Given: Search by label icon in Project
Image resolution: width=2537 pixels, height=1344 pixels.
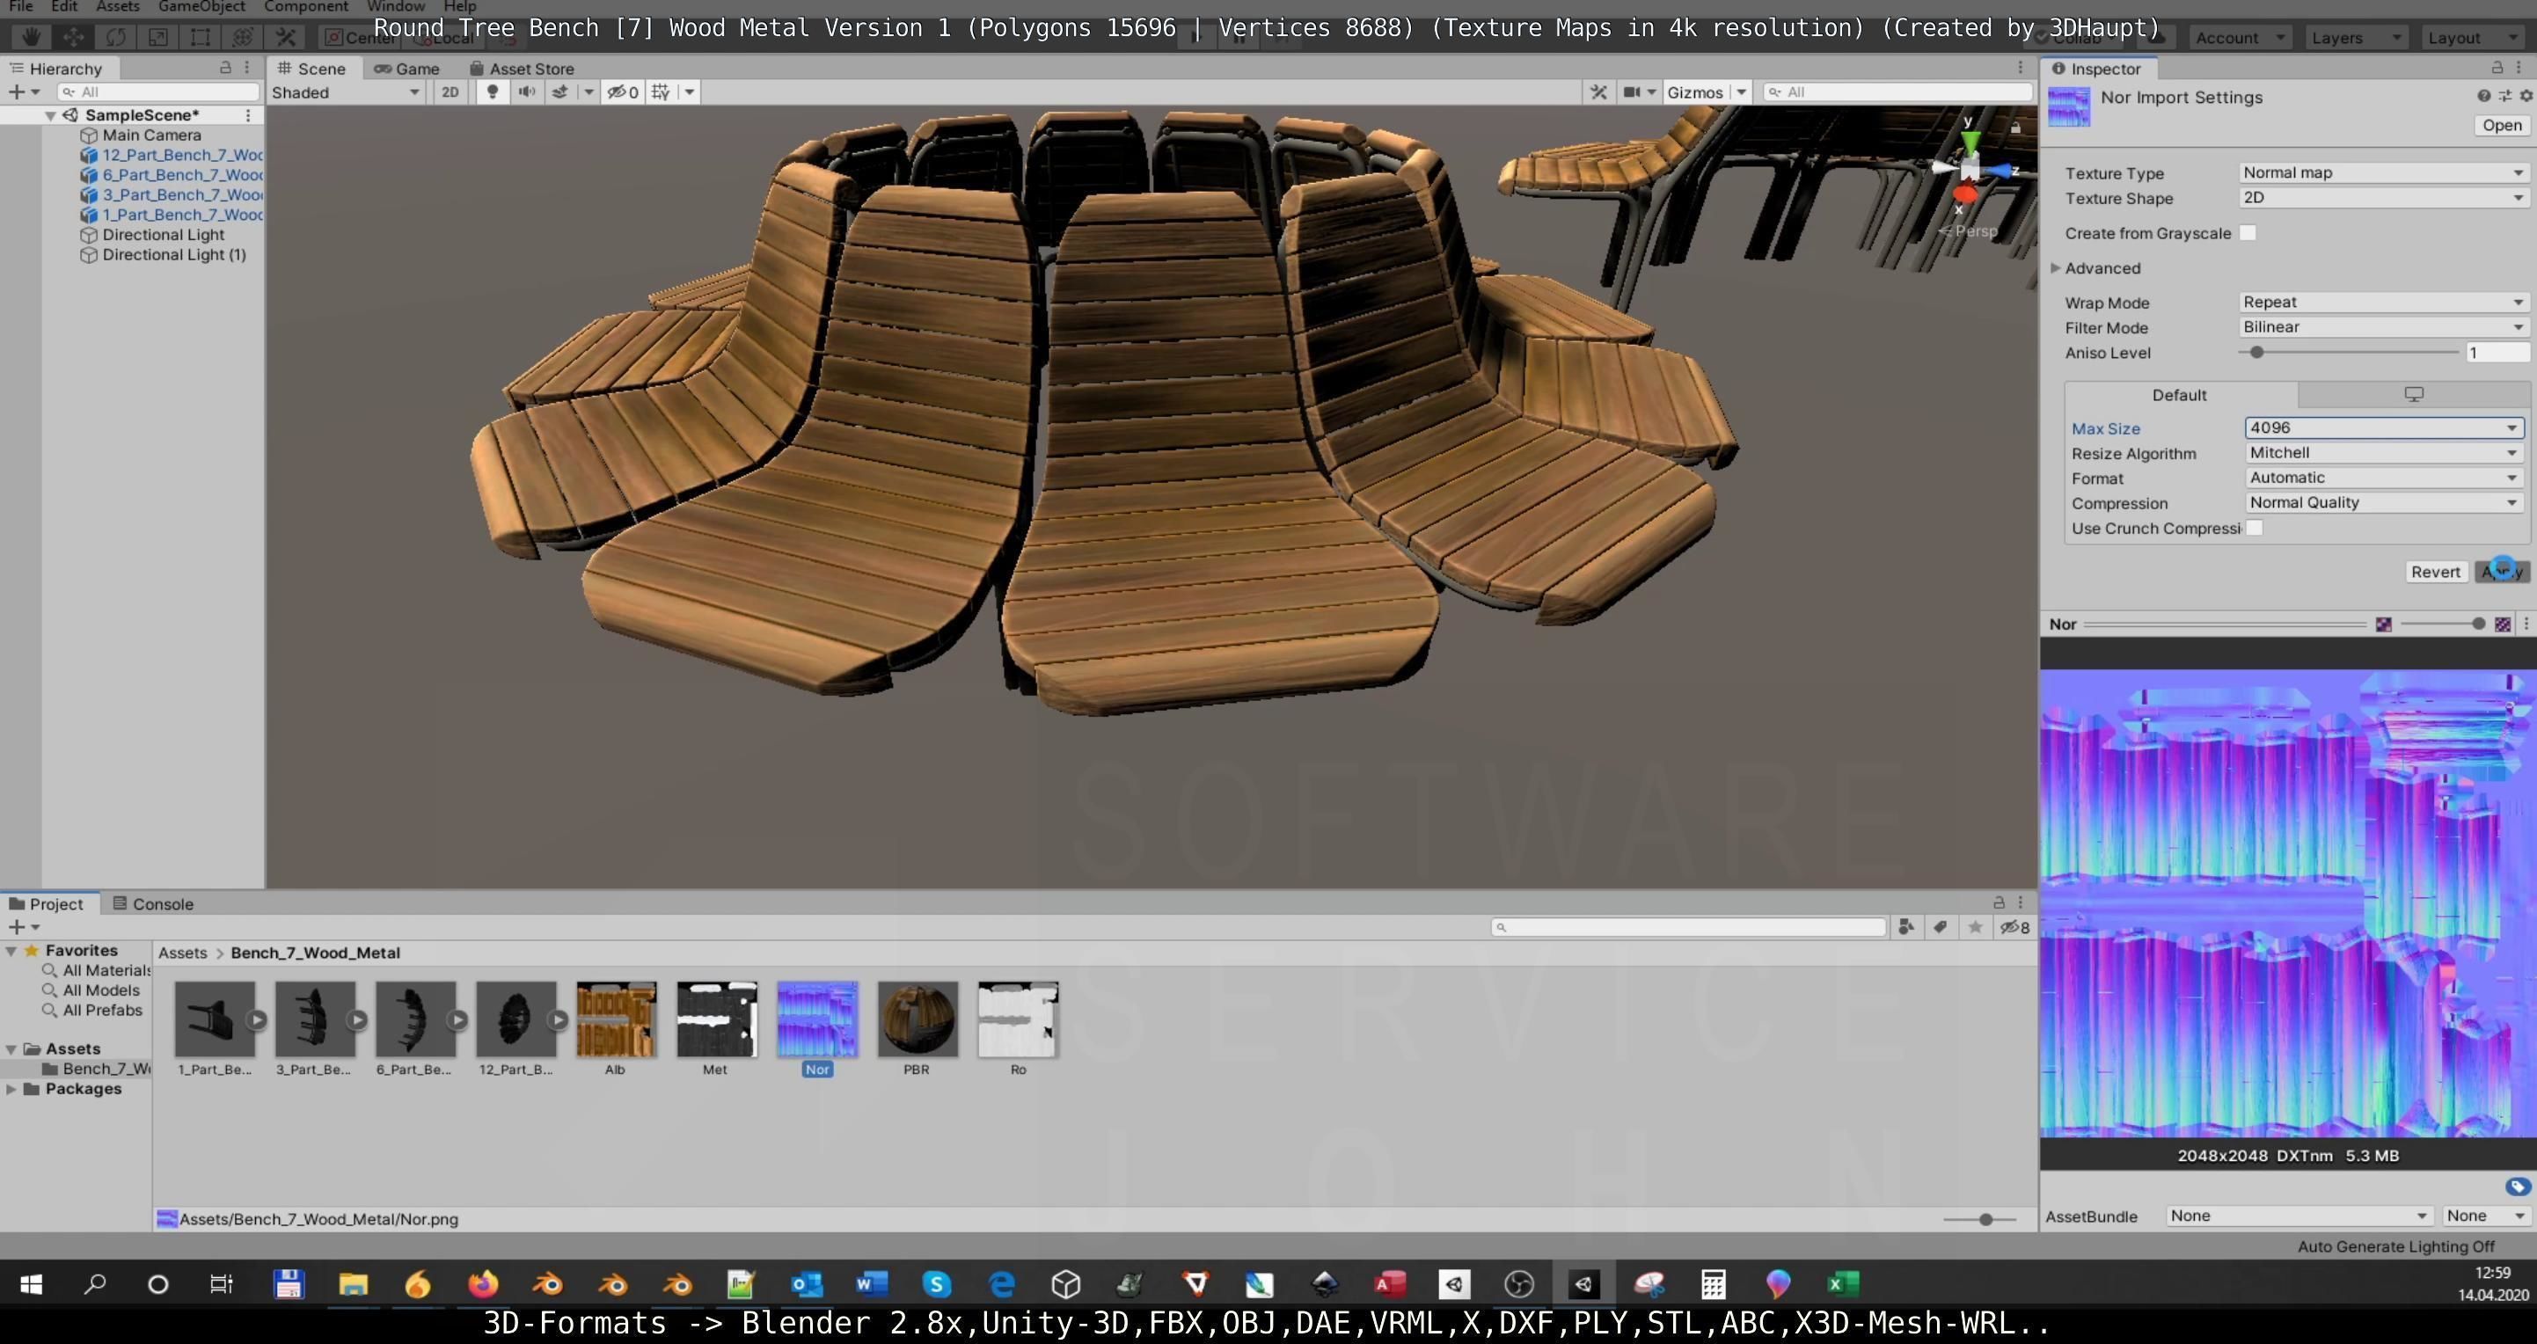Looking at the screenshot, I should tap(1941, 926).
